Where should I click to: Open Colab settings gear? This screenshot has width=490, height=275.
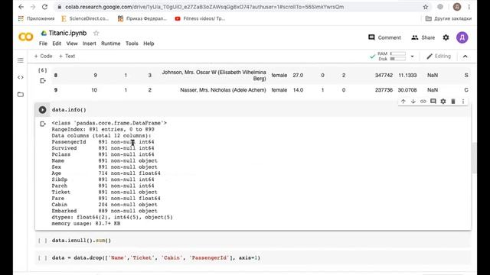pyautogui.click(x=446, y=37)
